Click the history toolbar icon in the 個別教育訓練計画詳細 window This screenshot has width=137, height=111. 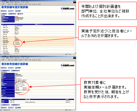pyautogui.click(x=30, y=60)
